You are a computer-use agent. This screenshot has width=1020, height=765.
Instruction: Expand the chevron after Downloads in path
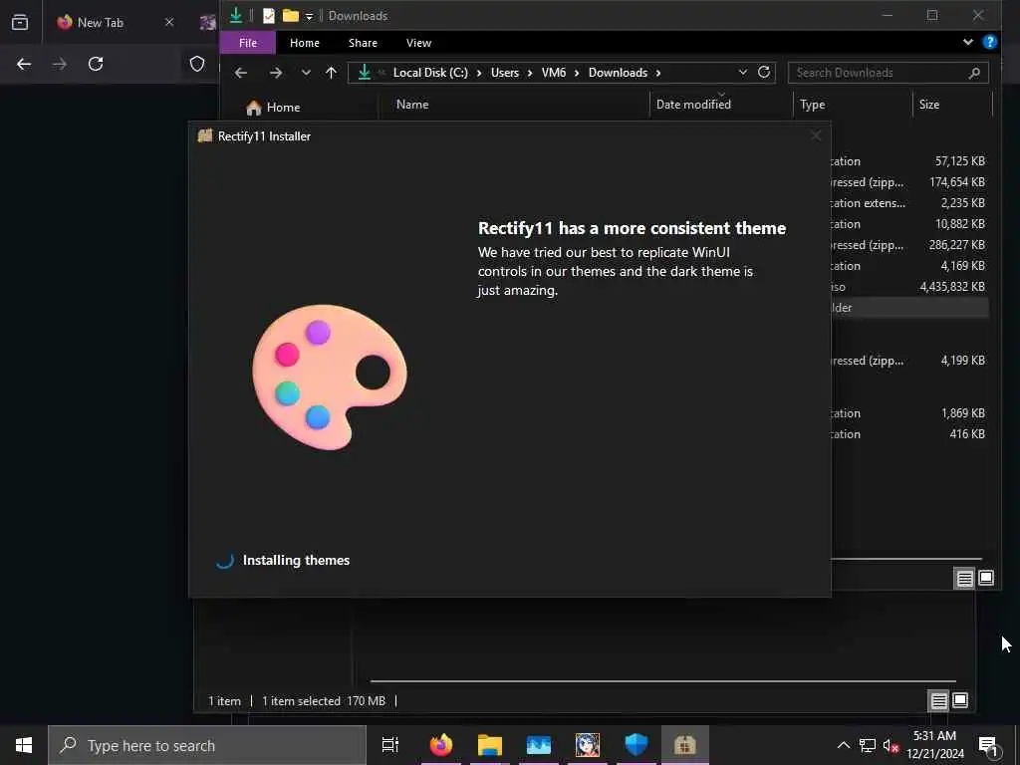click(x=658, y=73)
